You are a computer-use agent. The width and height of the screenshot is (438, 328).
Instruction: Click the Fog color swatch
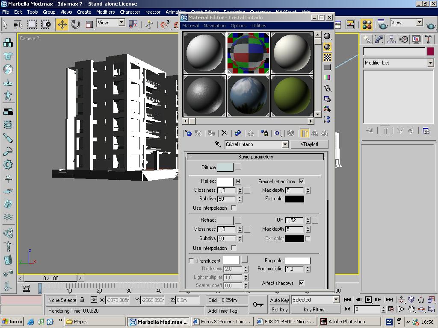click(x=297, y=261)
